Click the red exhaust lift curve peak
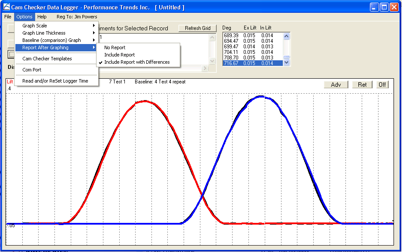 (145, 101)
